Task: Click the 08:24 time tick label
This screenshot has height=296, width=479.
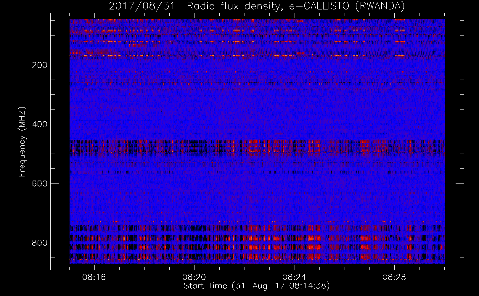Action: (x=294, y=277)
